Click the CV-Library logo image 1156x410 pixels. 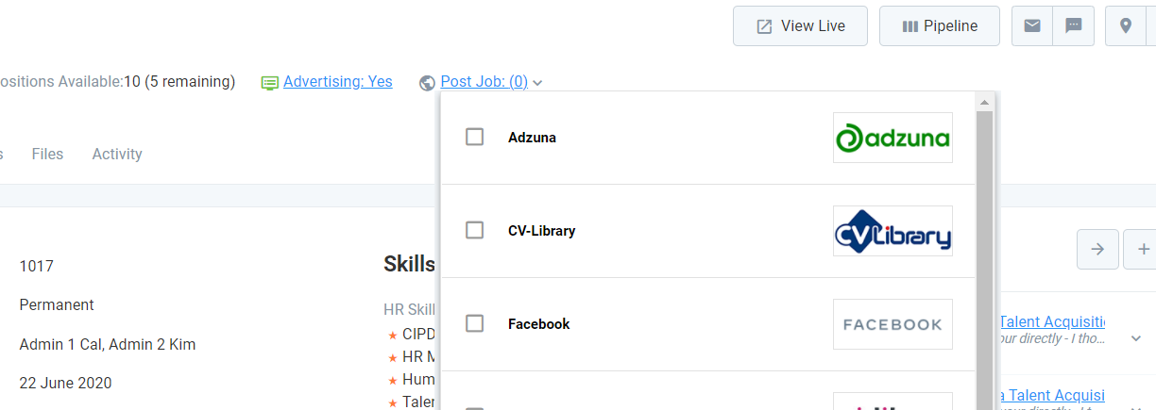click(892, 231)
